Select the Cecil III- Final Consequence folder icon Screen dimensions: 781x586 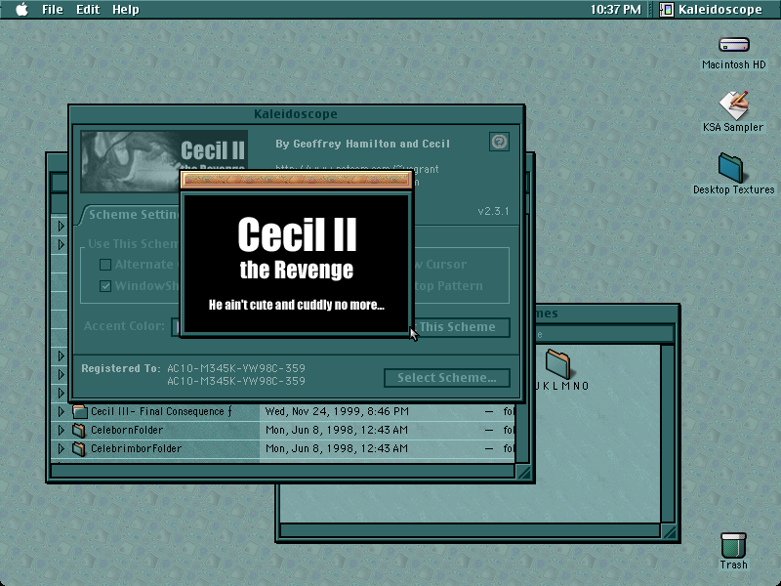click(x=79, y=411)
